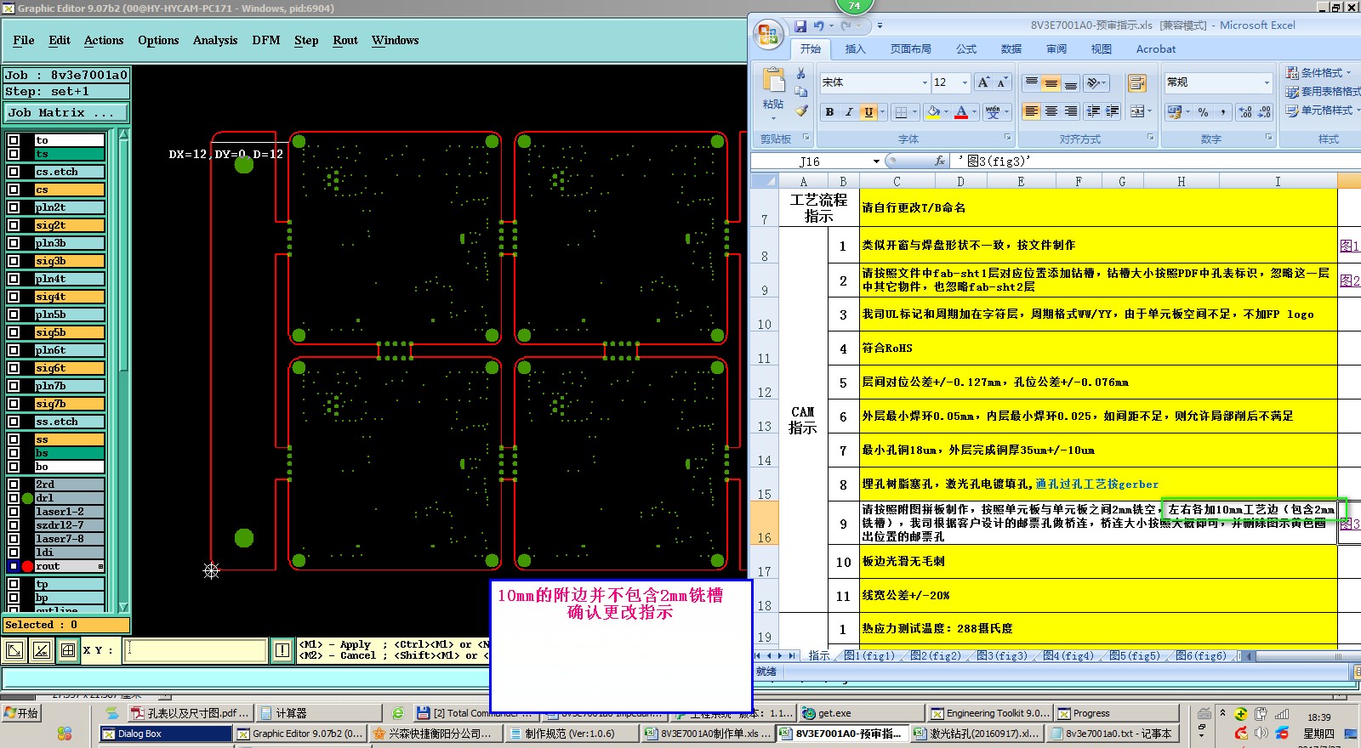The image size is (1361, 748).
Task: Toggle the checkbox for layer ss.etch
Action: 14,422
